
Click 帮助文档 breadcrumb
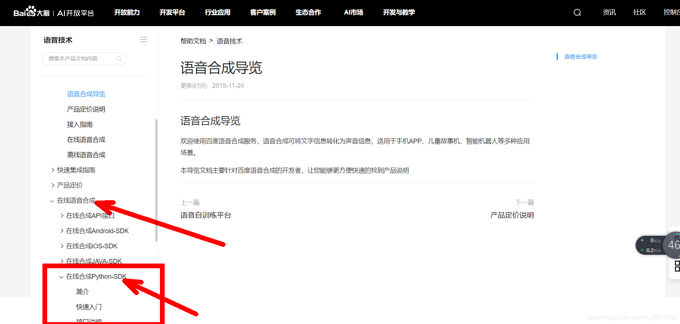[193, 41]
